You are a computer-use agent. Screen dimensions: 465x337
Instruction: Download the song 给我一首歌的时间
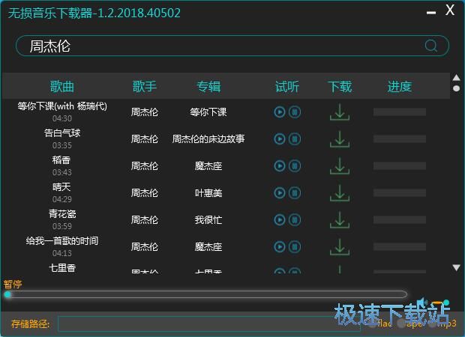click(340, 246)
